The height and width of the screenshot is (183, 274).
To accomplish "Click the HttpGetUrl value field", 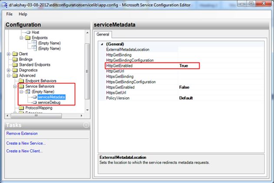I will point(221,71).
